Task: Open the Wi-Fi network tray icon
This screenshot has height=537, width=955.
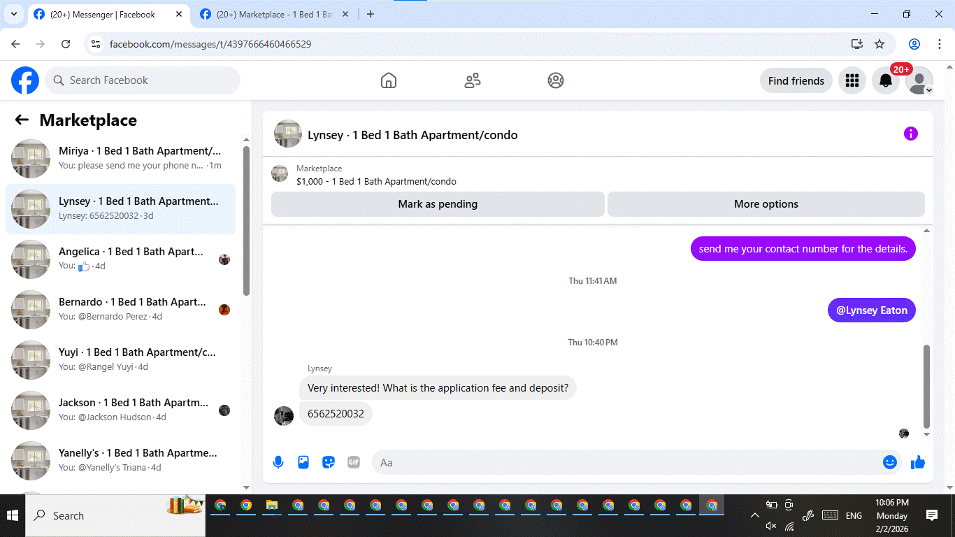Action: click(x=789, y=526)
